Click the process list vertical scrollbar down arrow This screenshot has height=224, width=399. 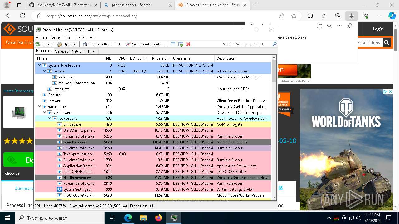[274, 198]
